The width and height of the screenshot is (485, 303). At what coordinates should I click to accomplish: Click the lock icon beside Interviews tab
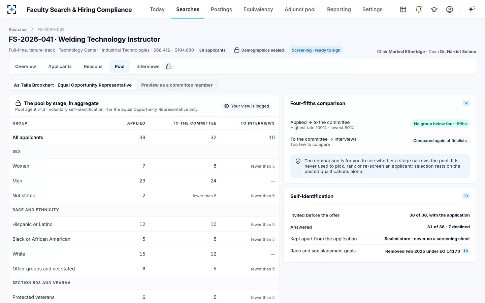169,66
